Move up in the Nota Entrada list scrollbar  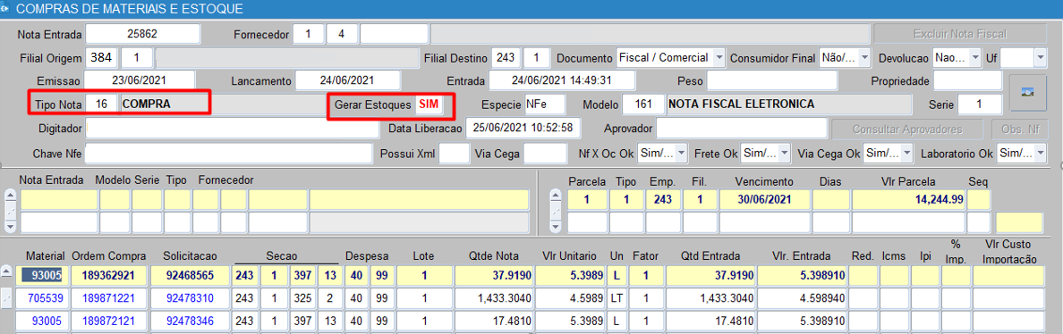pos(11,196)
